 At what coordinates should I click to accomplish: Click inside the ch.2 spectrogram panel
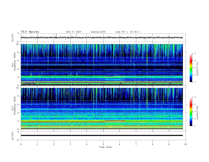(102, 109)
